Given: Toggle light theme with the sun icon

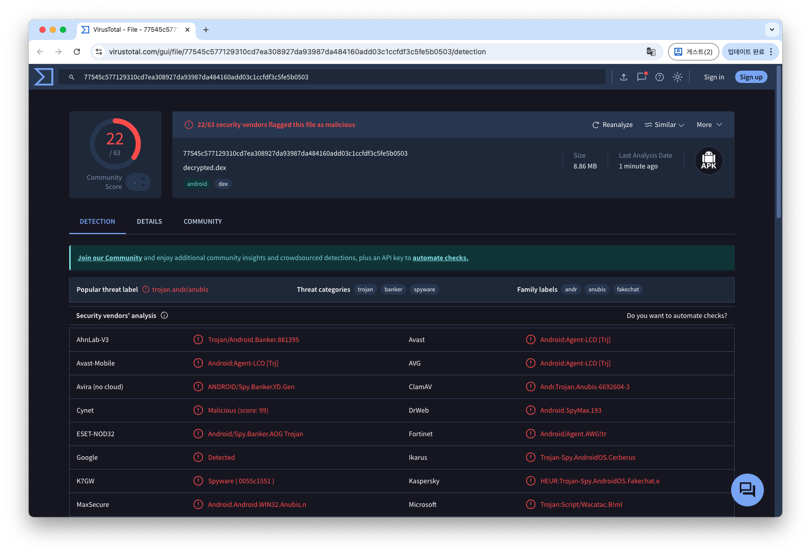Looking at the screenshot, I should pyautogui.click(x=677, y=77).
